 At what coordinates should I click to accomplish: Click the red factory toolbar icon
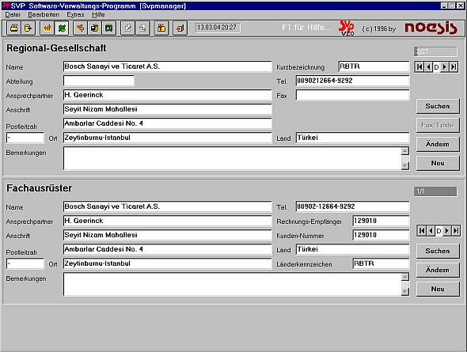[x=47, y=28]
